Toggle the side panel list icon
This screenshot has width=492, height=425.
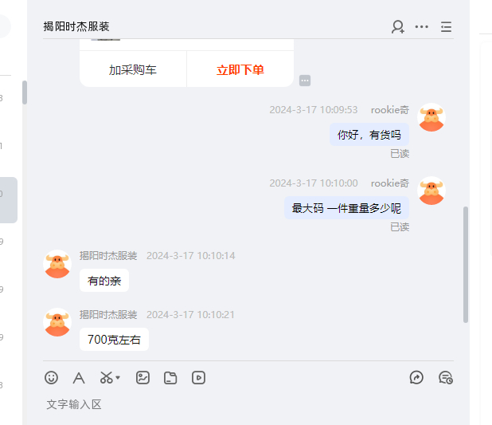[446, 27]
